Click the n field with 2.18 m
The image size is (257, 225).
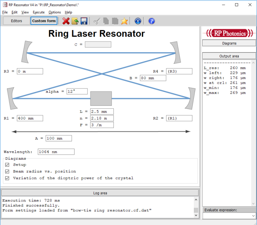click(102, 118)
